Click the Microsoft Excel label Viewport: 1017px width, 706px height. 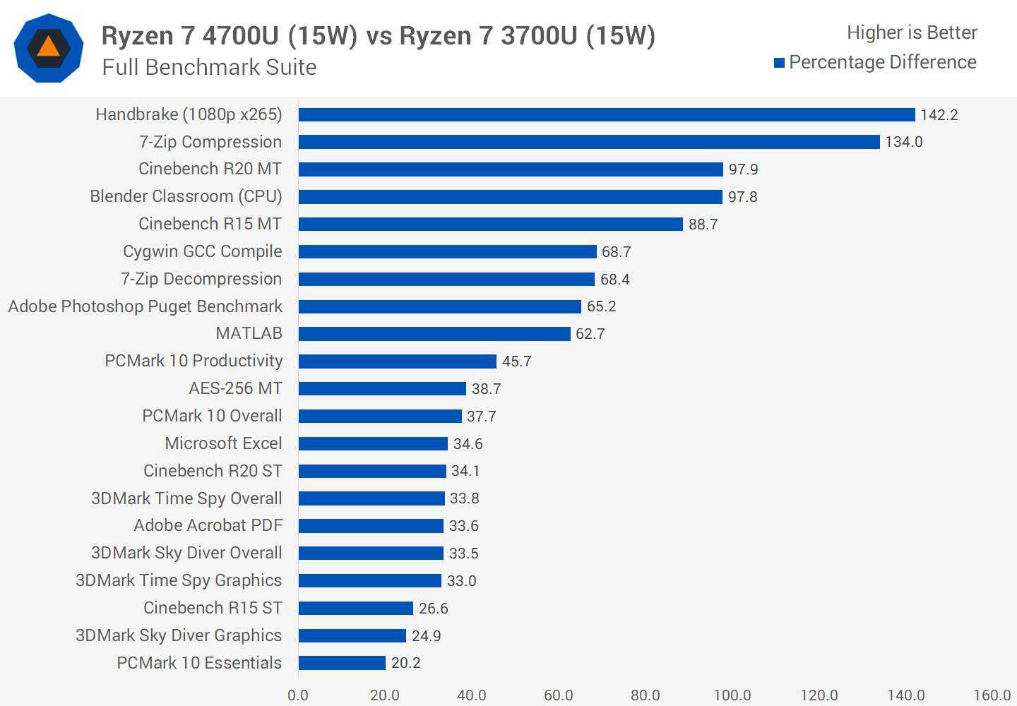(224, 443)
